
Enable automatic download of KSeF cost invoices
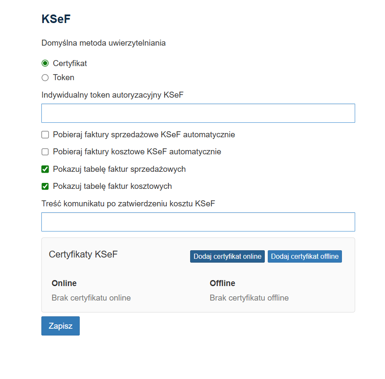click(45, 152)
